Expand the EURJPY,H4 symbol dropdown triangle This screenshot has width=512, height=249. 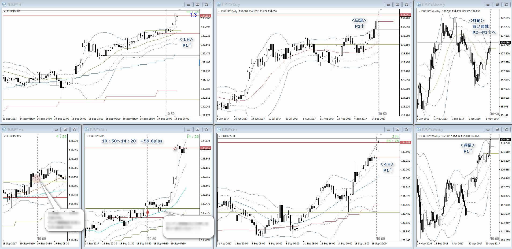point(219,136)
